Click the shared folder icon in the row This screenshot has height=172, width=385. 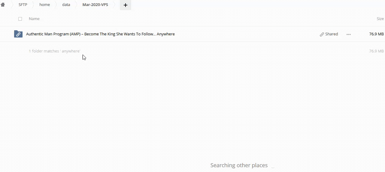click(x=18, y=34)
